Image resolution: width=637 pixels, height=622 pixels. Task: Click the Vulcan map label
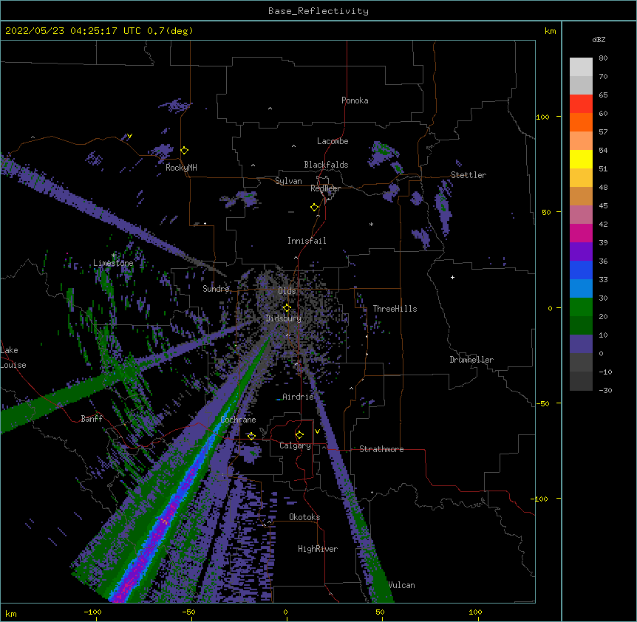pyautogui.click(x=402, y=585)
